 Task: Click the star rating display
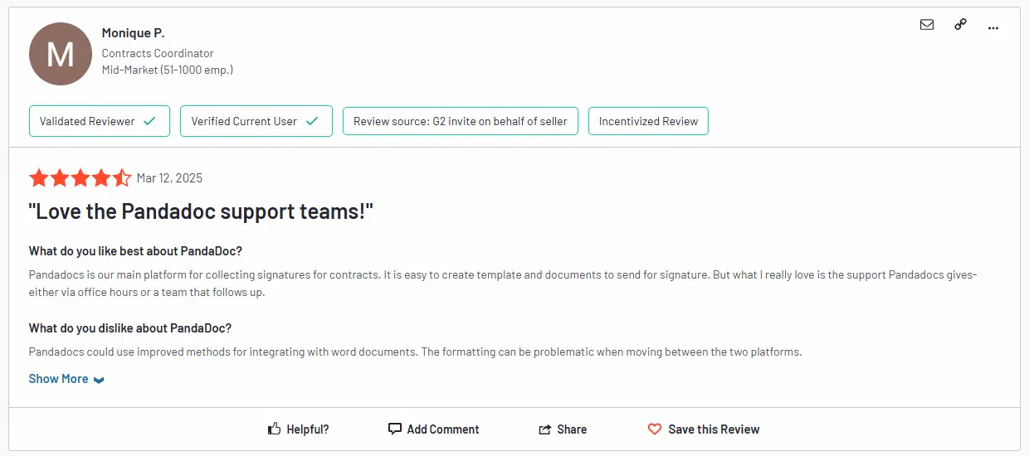tap(80, 177)
